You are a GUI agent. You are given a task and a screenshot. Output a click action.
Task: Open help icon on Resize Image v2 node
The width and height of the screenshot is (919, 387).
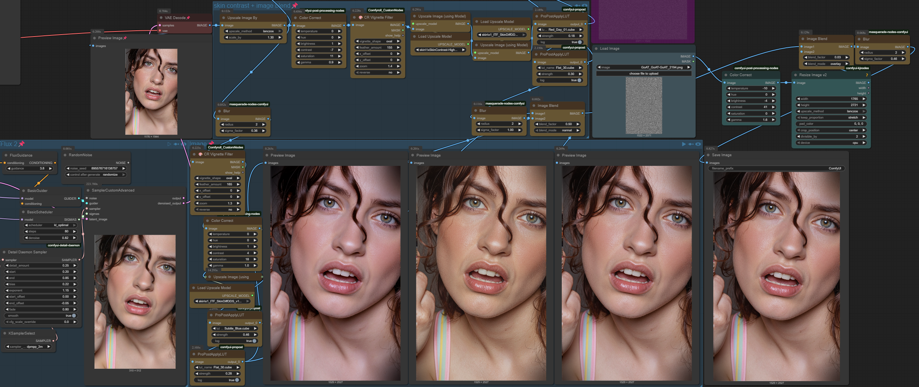coord(867,75)
